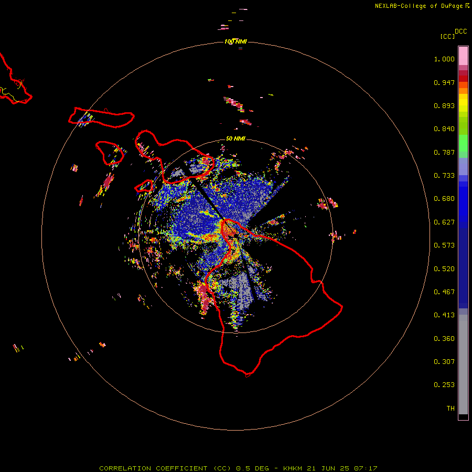Click the 0.947 value on the color scale
The image size is (472, 472).
444,82
